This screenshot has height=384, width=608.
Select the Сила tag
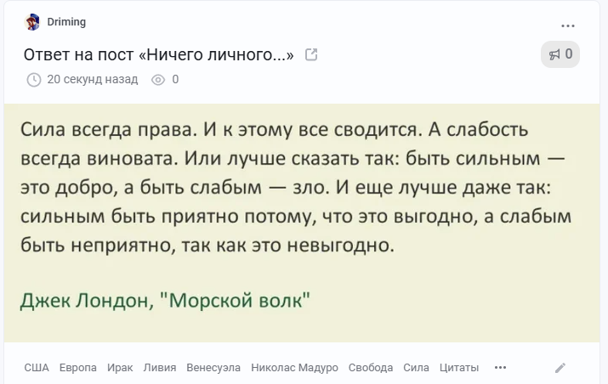point(416,368)
